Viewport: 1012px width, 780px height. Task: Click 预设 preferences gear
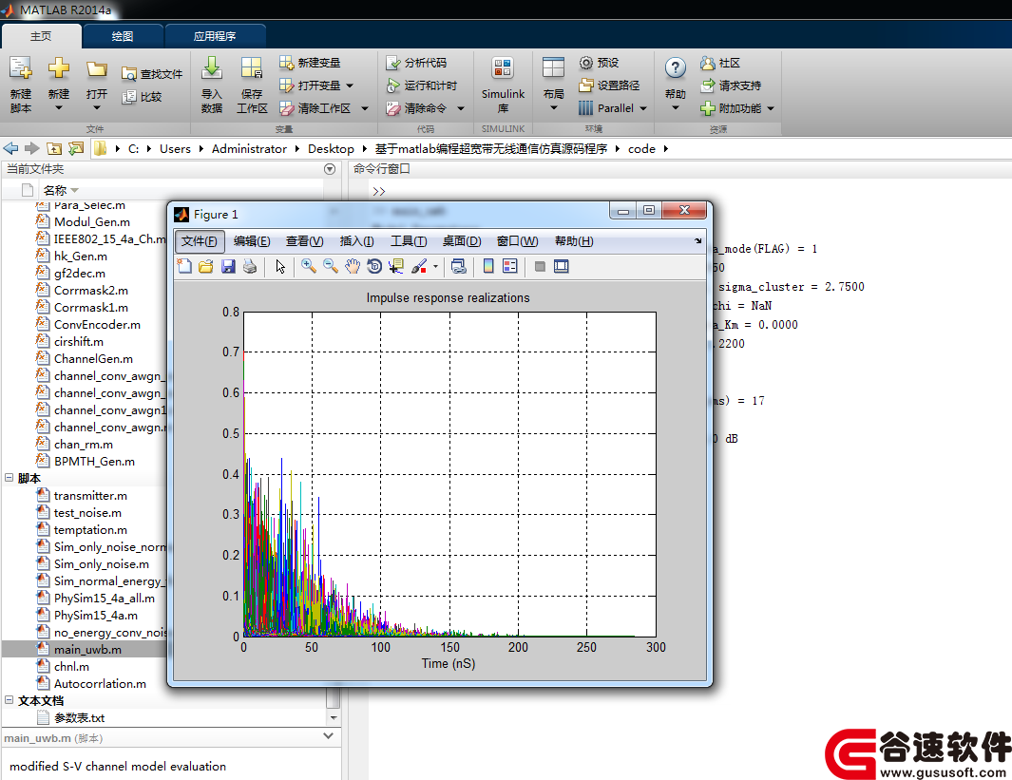[x=600, y=63]
